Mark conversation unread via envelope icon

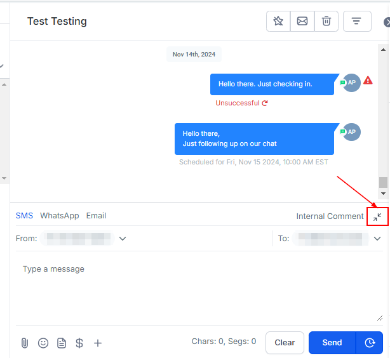point(302,21)
